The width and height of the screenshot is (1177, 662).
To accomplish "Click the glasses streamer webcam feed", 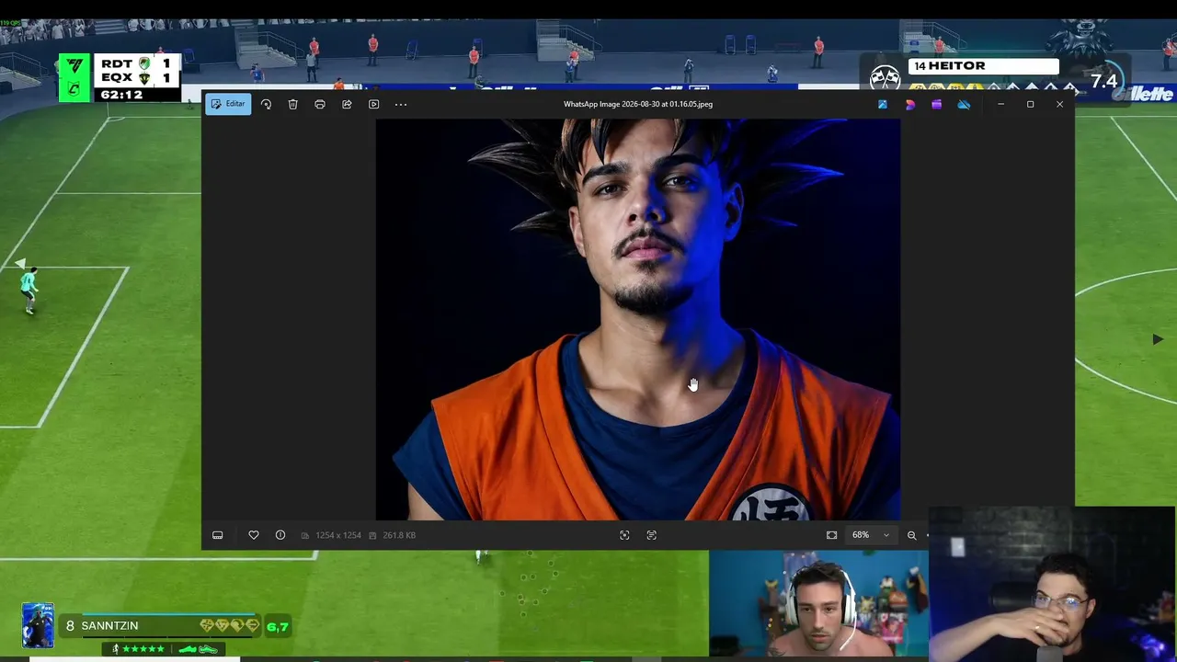I will (1052, 584).
